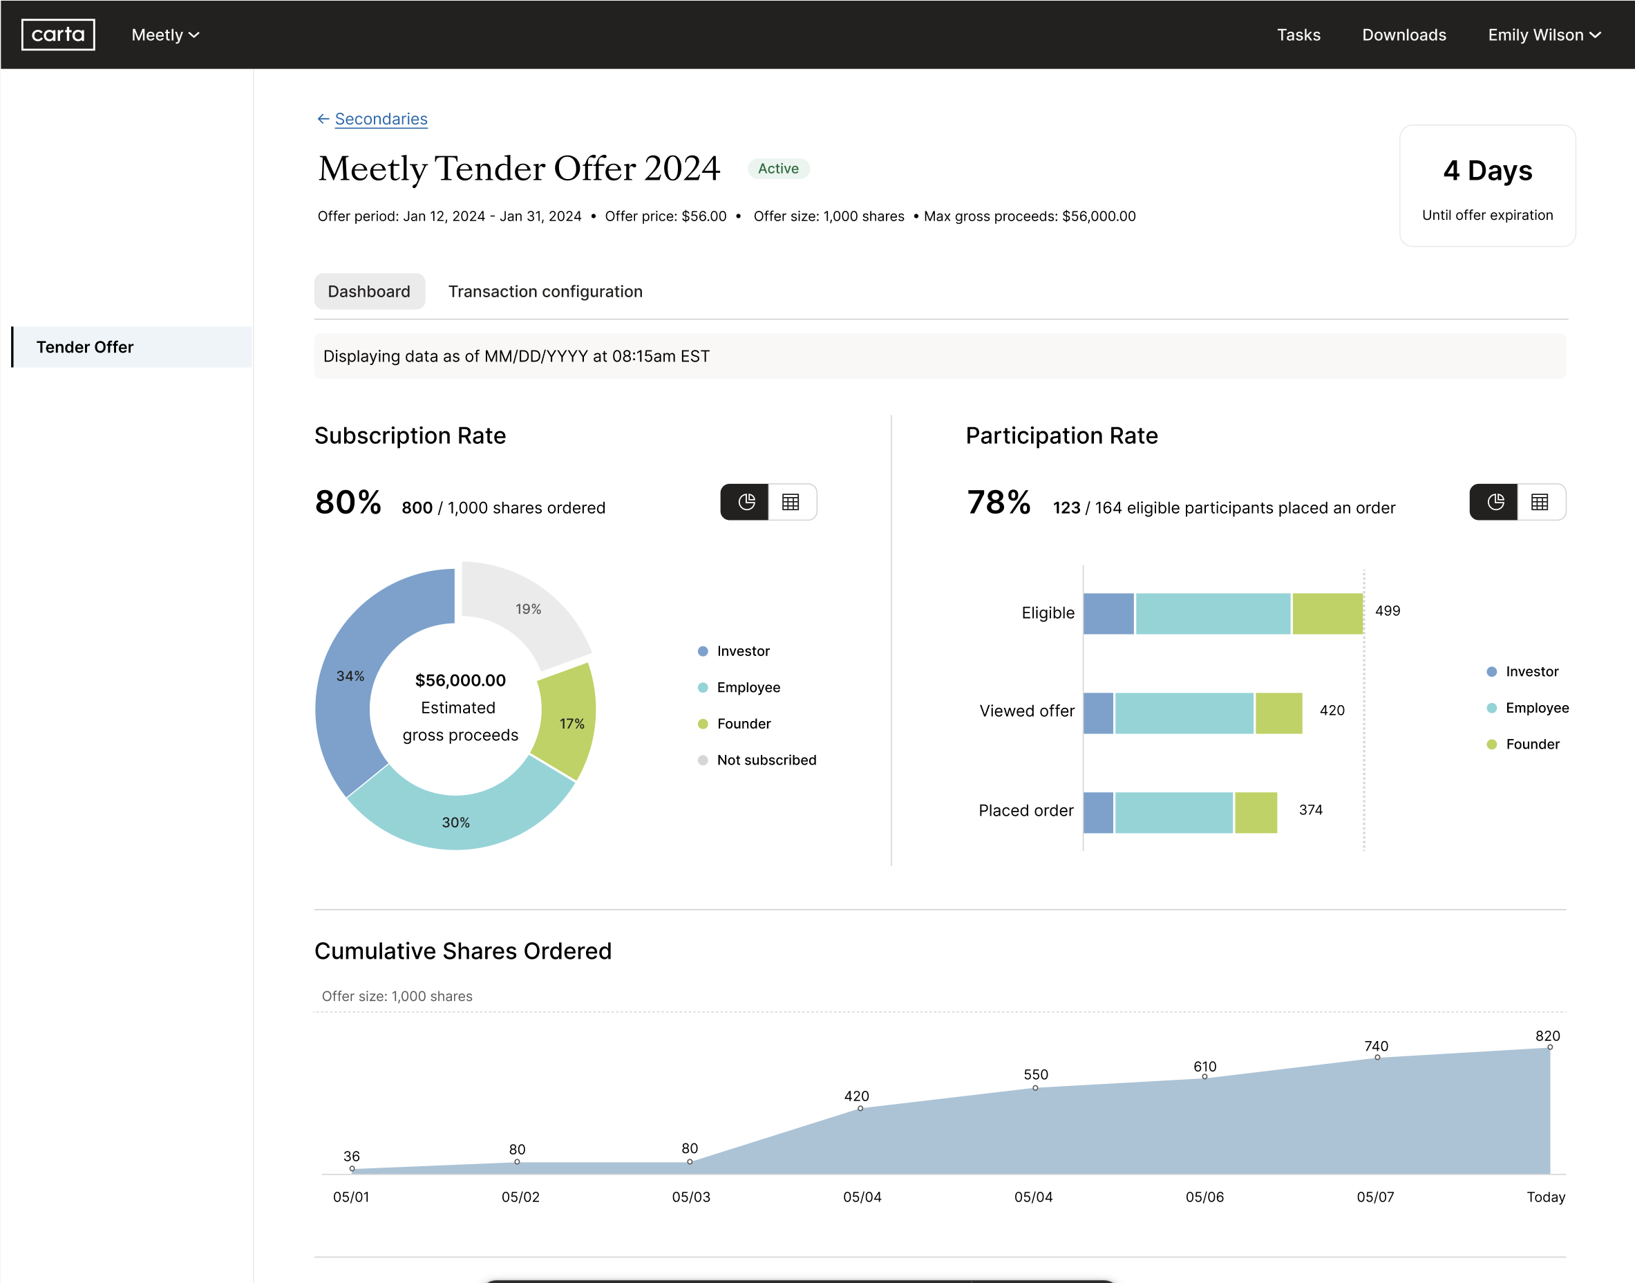
Task: Select Participation Rate pie chart icon
Action: click(1495, 502)
